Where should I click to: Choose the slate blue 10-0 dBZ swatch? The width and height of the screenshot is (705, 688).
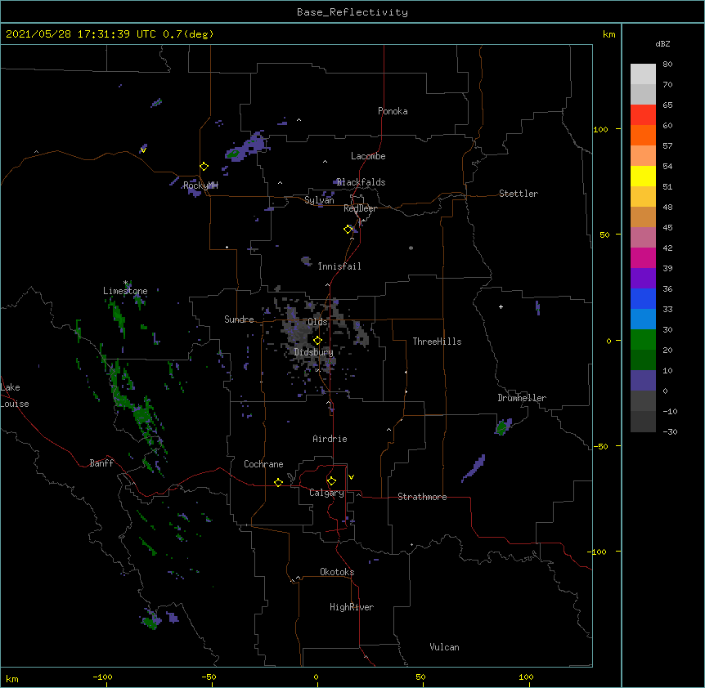643,381
